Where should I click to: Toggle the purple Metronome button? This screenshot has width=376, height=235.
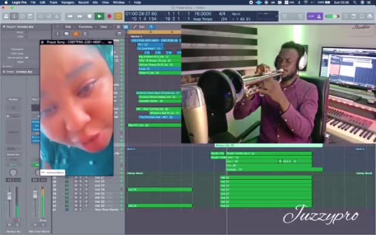[x=319, y=16]
